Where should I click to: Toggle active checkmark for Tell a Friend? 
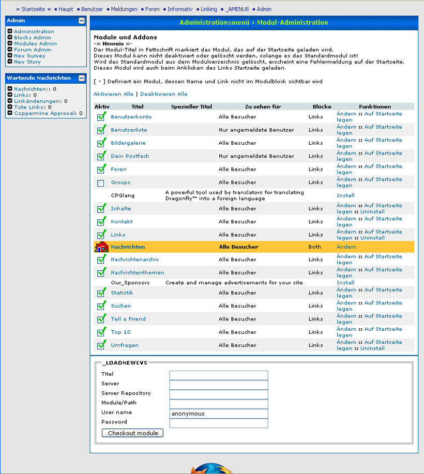pos(102,319)
